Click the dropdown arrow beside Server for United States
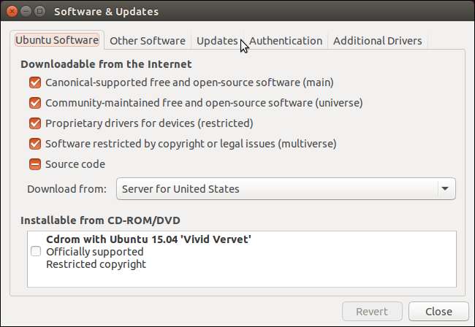The image size is (475, 327). click(x=444, y=189)
